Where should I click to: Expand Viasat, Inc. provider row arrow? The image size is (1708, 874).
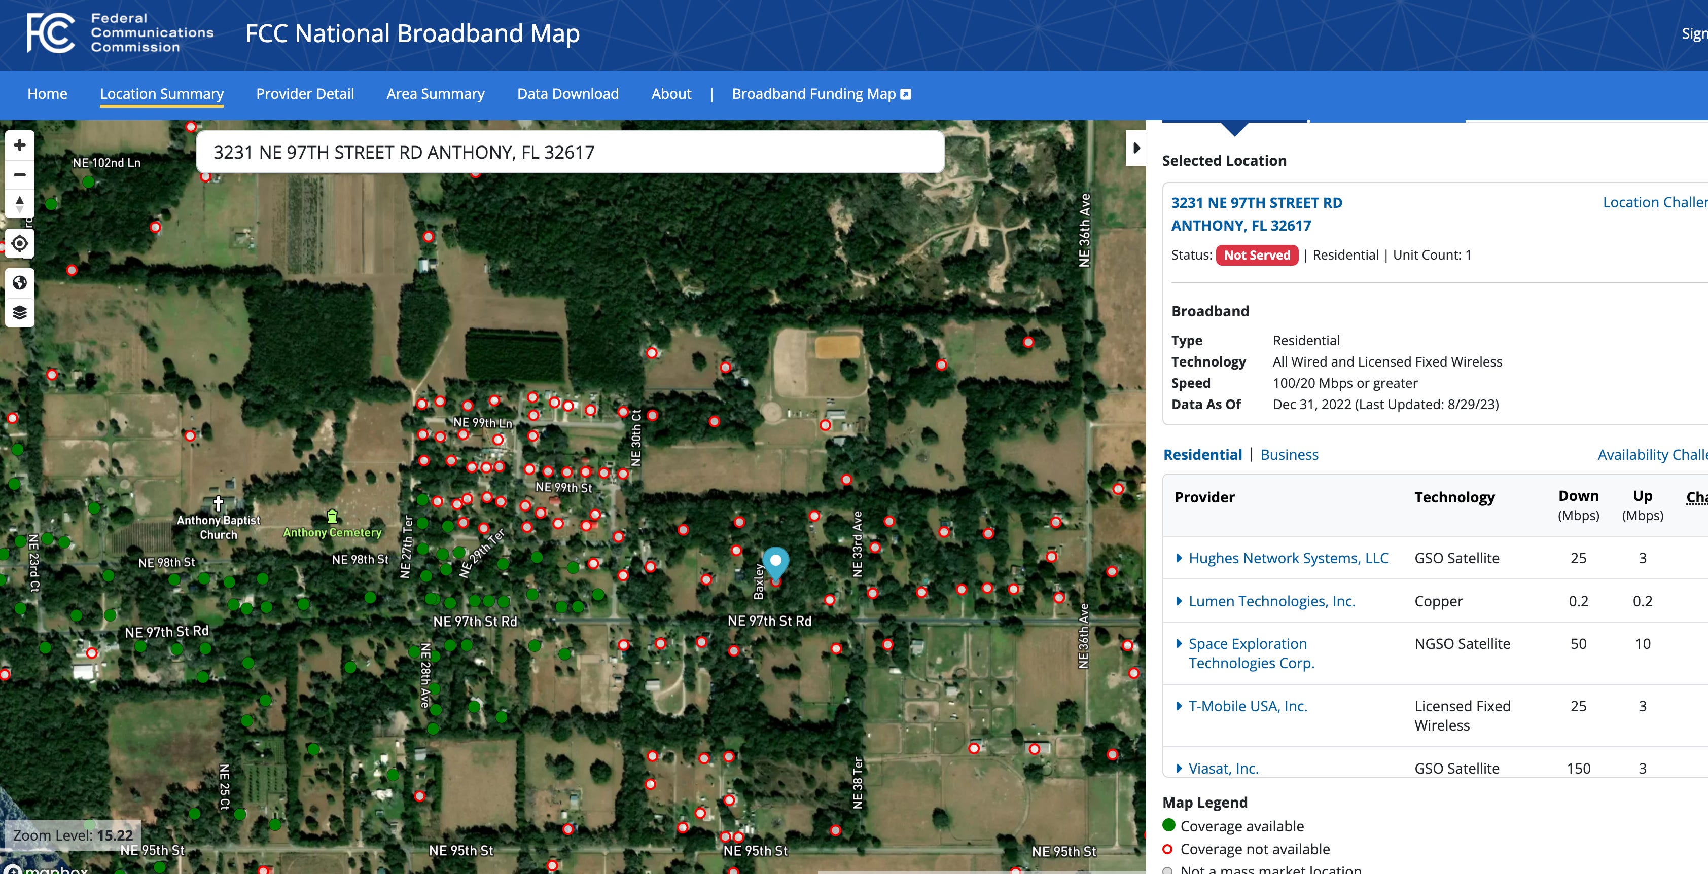coord(1179,768)
